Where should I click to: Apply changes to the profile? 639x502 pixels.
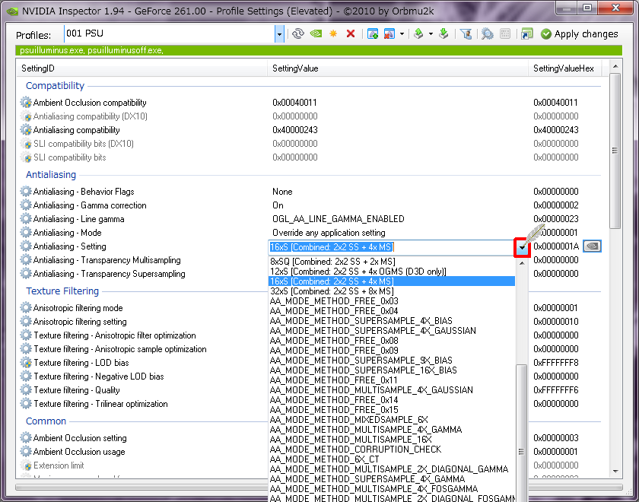click(x=580, y=33)
